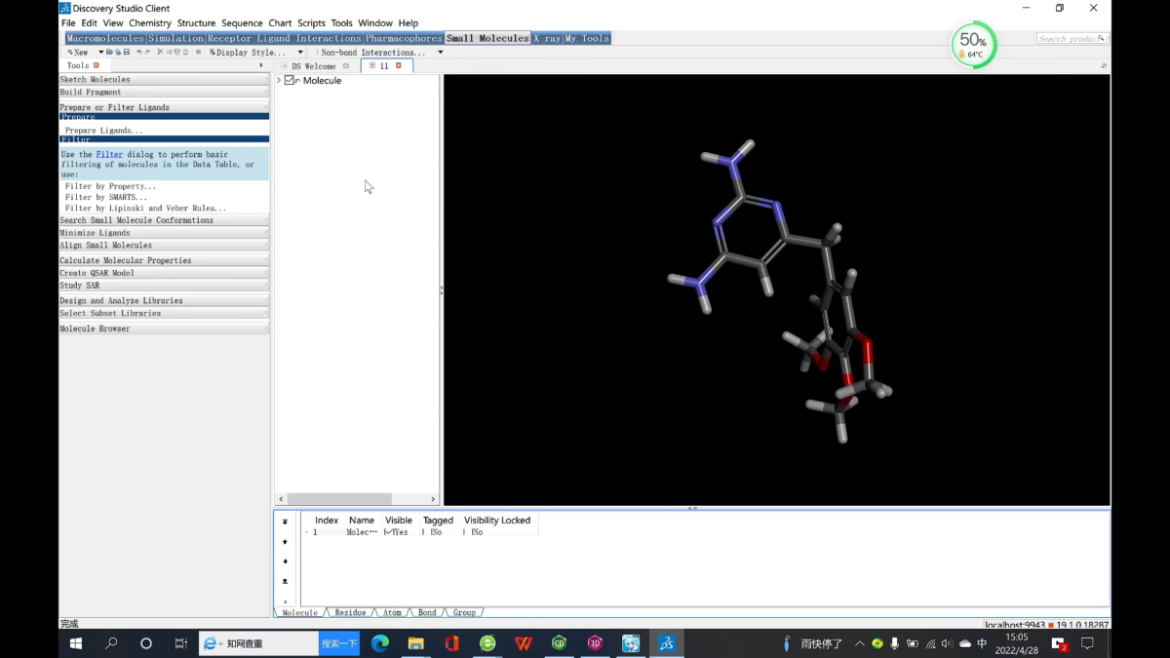Move row down one in data table
The height and width of the screenshot is (658, 1170).
[285, 561]
